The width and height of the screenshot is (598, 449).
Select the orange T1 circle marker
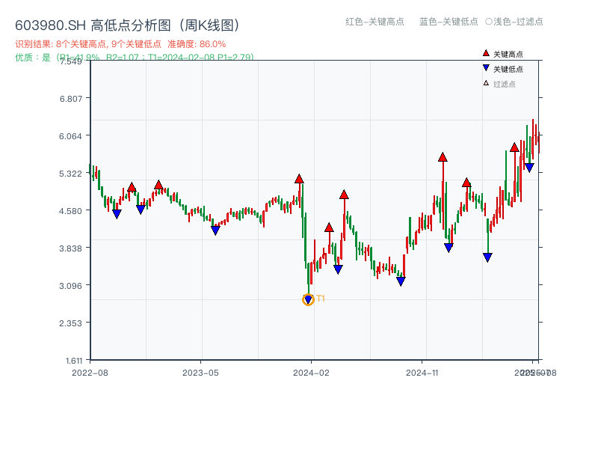coord(308,299)
